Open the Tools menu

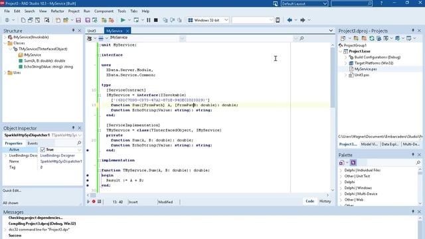tap(122, 11)
